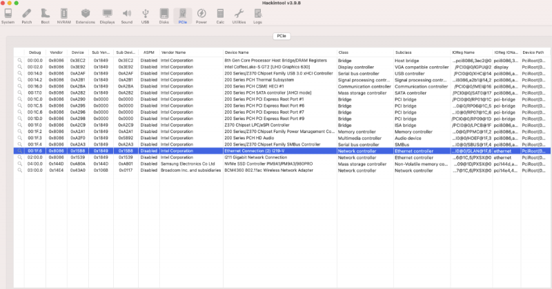Image resolution: width=552 pixels, height=289 pixels.
Task: Select the 200 Series PCH HD Audio row
Action: tap(282, 138)
